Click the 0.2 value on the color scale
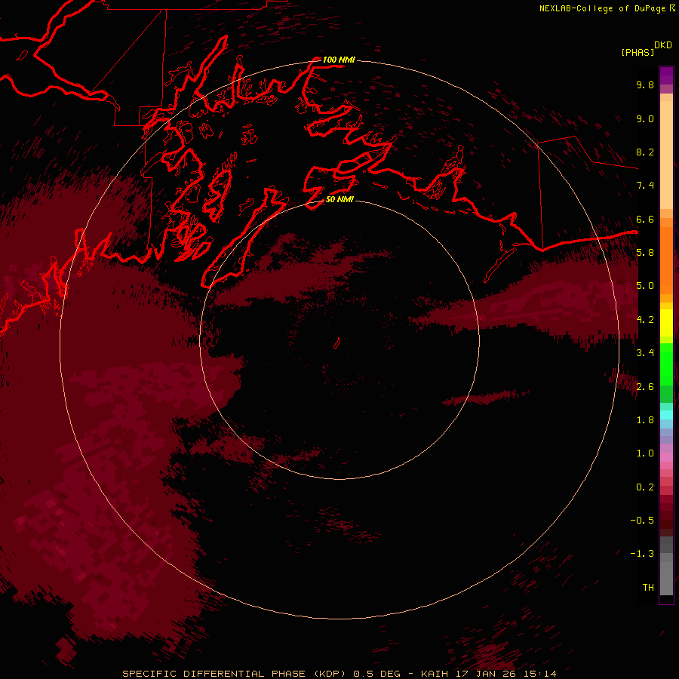679x679 pixels. [645, 487]
